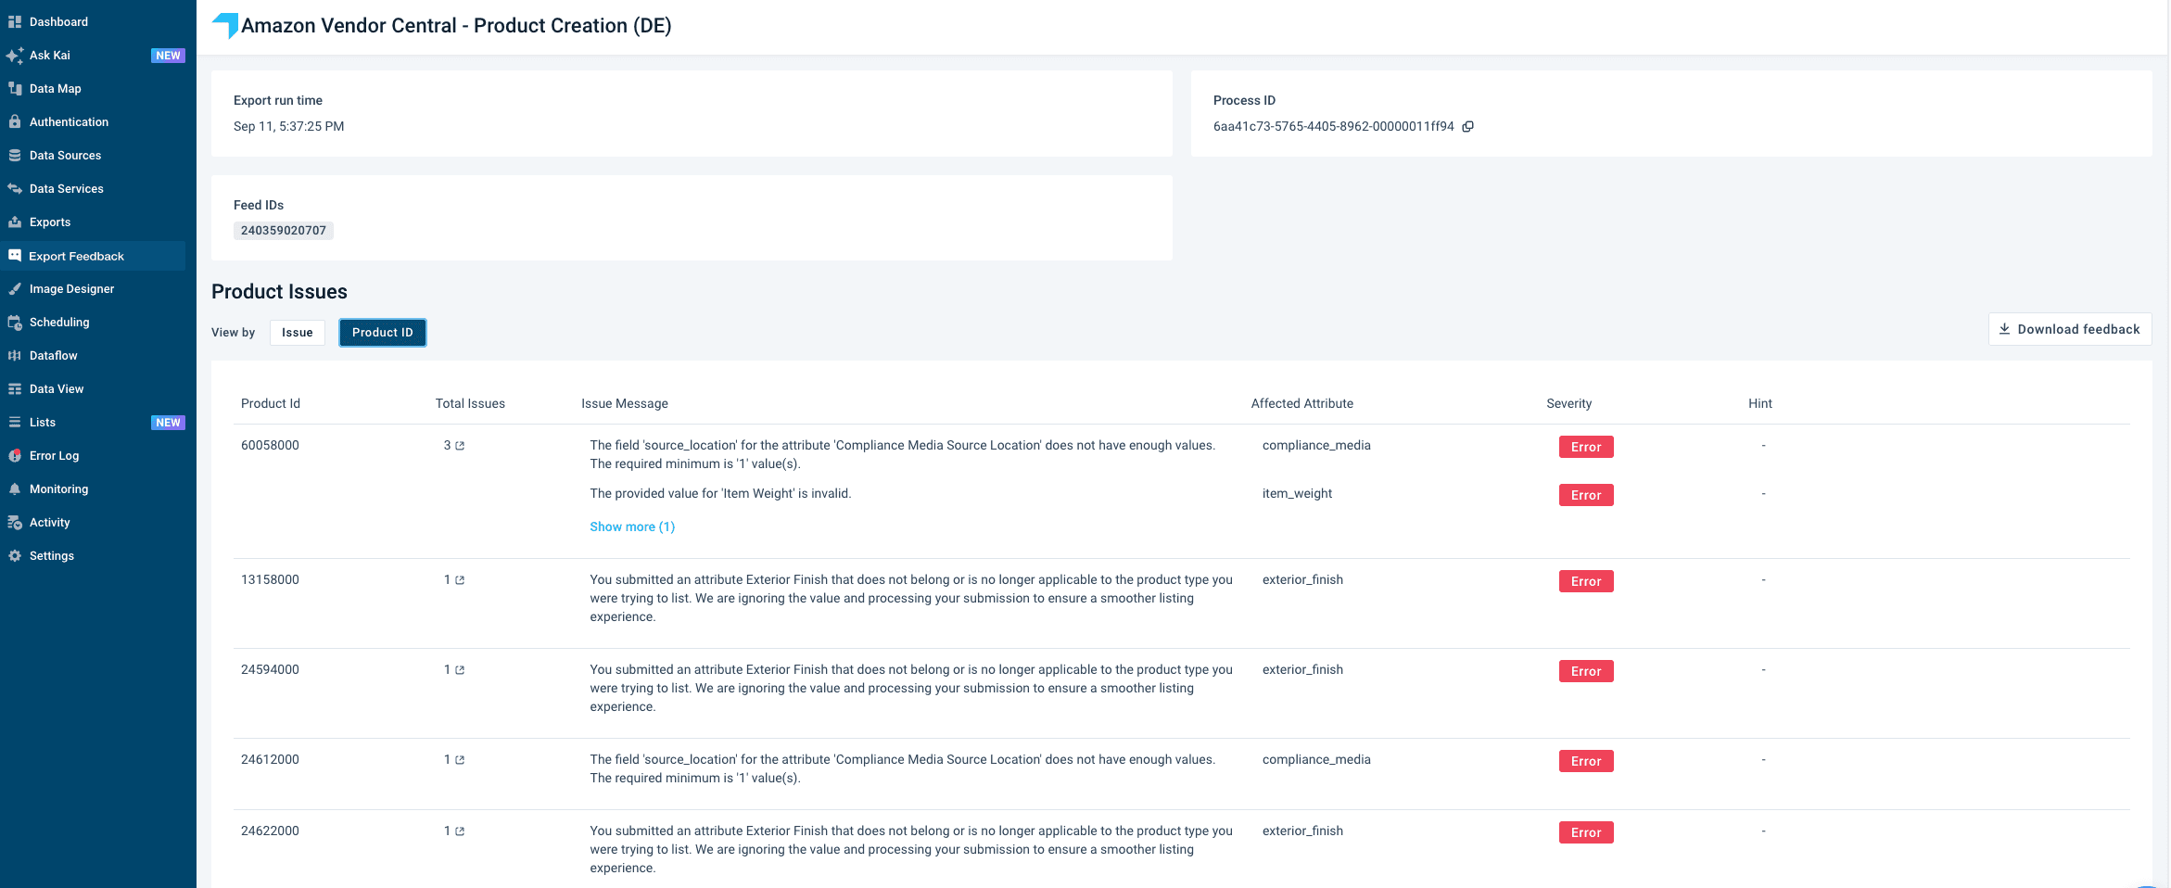Open Error Log menu item
Viewport: 2171px width, 888px height.
pyautogui.click(x=55, y=456)
